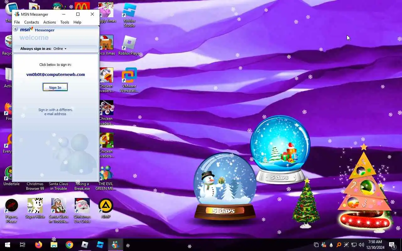Image resolution: width=402 pixels, height=251 pixels.
Task: Select the Super Hilda desktop icon
Action: pos(35,208)
